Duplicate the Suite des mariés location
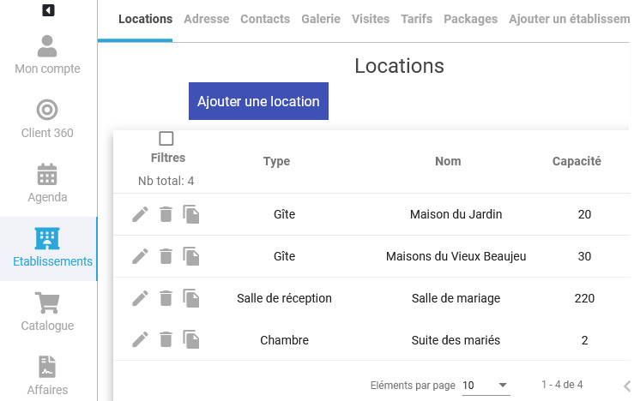Screen dimensions: 634x401 (190, 339)
